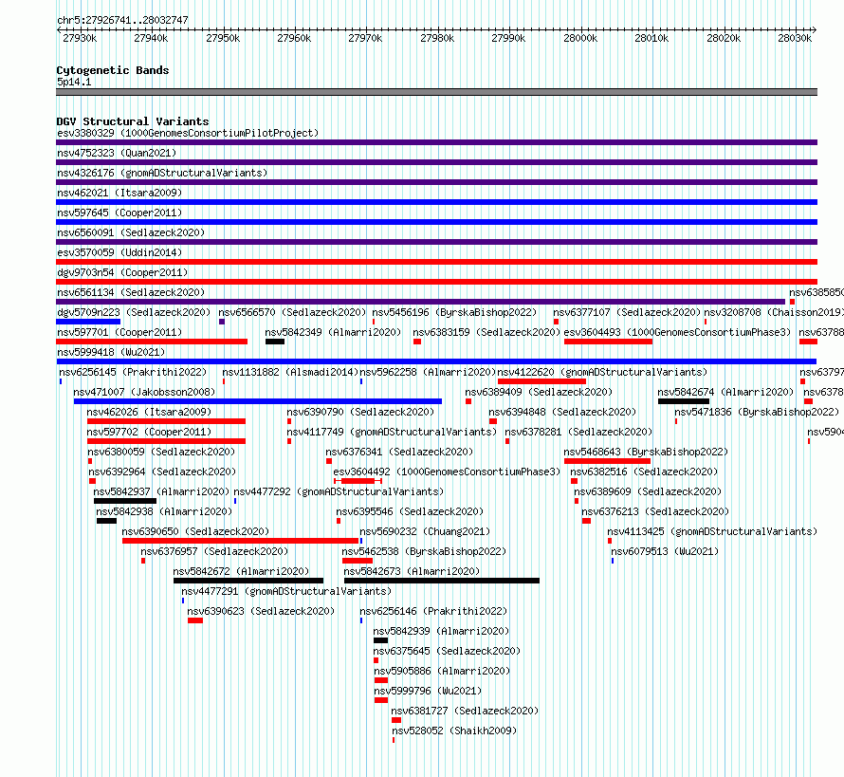Select nsv6376957 (Sedlazeck2020) label
This screenshot has height=777, width=844.
point(214,551)
